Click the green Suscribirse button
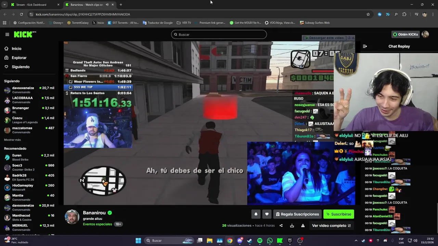Screen dimensions: 438x246 [x=339, y=214]
